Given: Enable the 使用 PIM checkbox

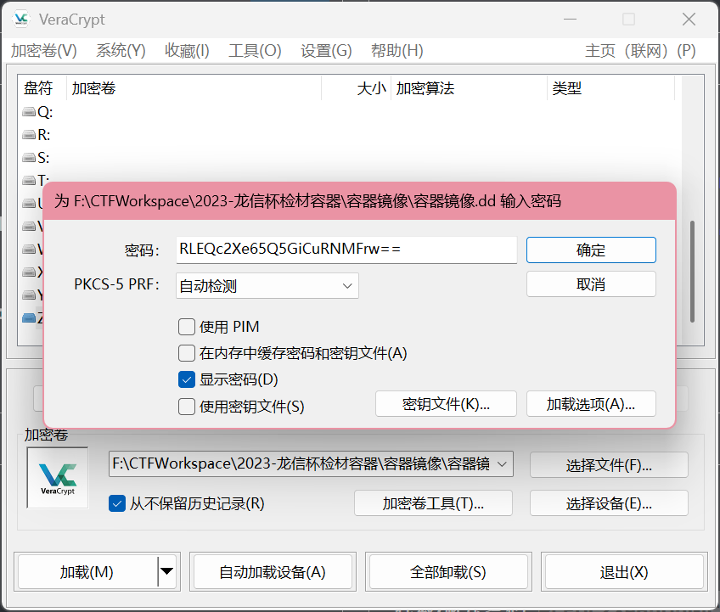Looking at the screenshot, I should (187, 327).
